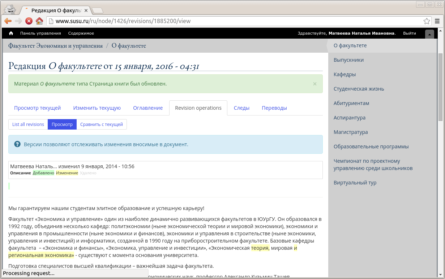Open the Chrome hamburger menu
Screen dimensions: 445x279
[437, 21]
